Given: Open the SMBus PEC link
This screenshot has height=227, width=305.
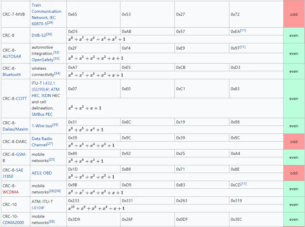Looking at the screenshot, I should [42, 114].
